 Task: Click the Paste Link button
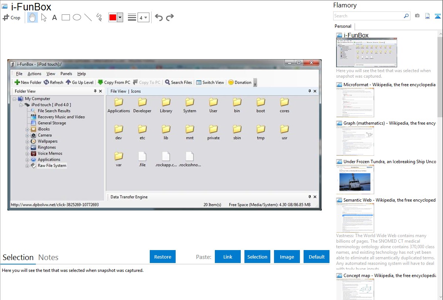pyautogui.click(x=228, y=257)
